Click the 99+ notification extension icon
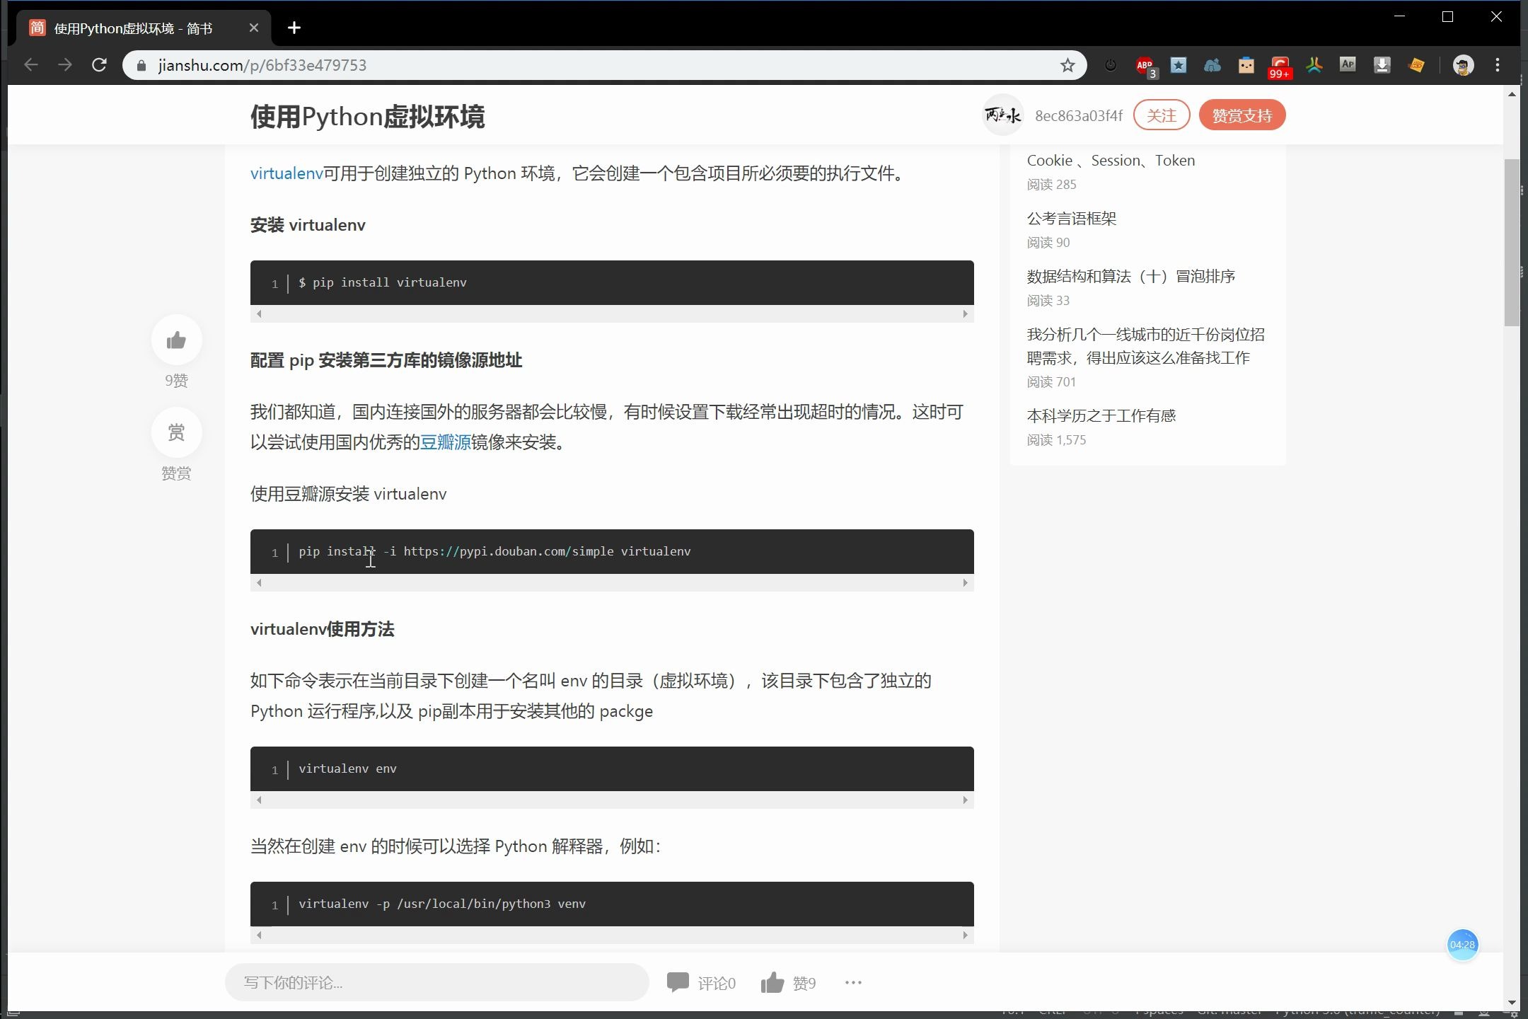This screenshot has height=1019, width=1528. tap(1280, 65)
